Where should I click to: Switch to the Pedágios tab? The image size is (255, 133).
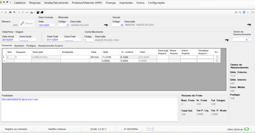31,46
